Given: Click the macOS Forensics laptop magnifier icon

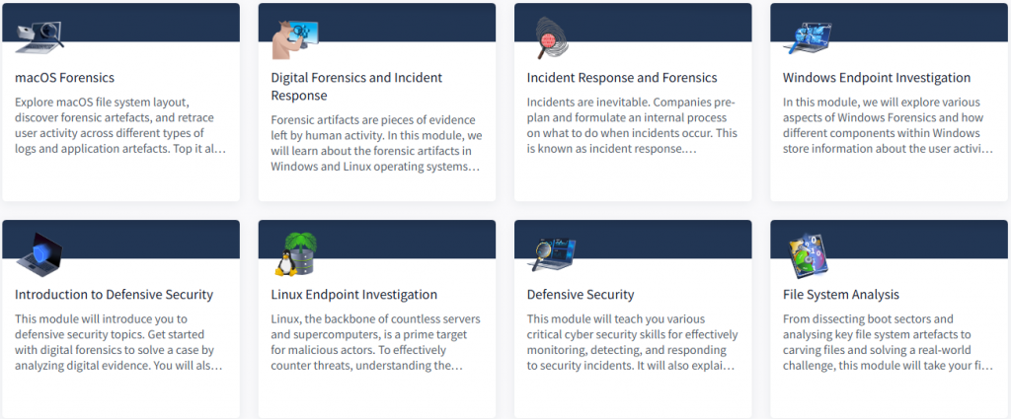Looking at the screenshot, I should [39, 36].
